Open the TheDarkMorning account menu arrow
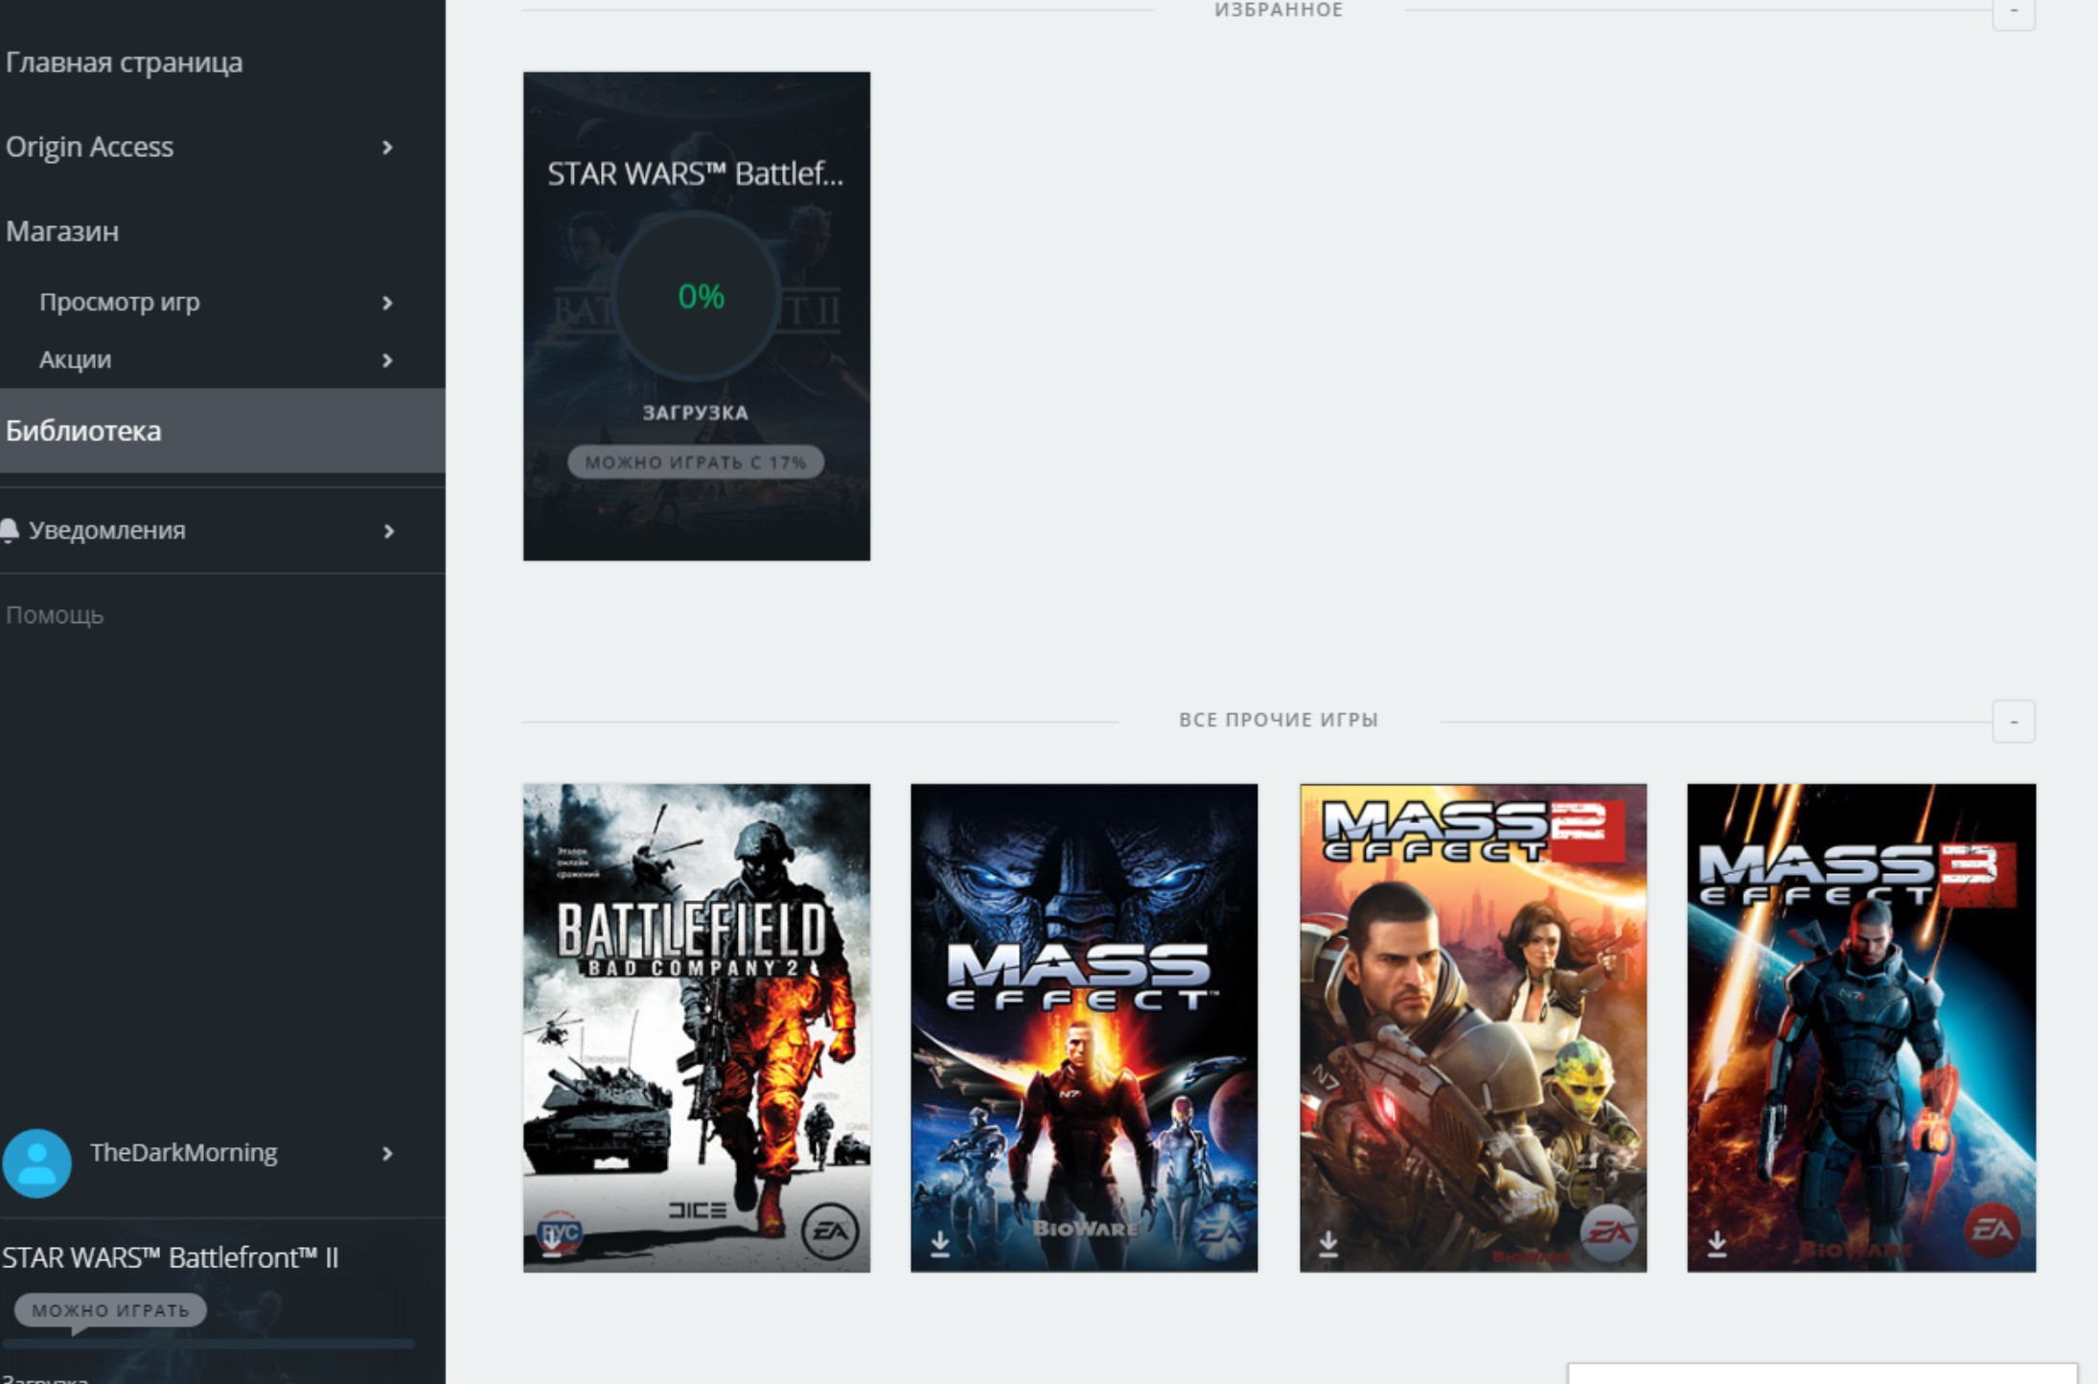 (x=387, y=1153)
